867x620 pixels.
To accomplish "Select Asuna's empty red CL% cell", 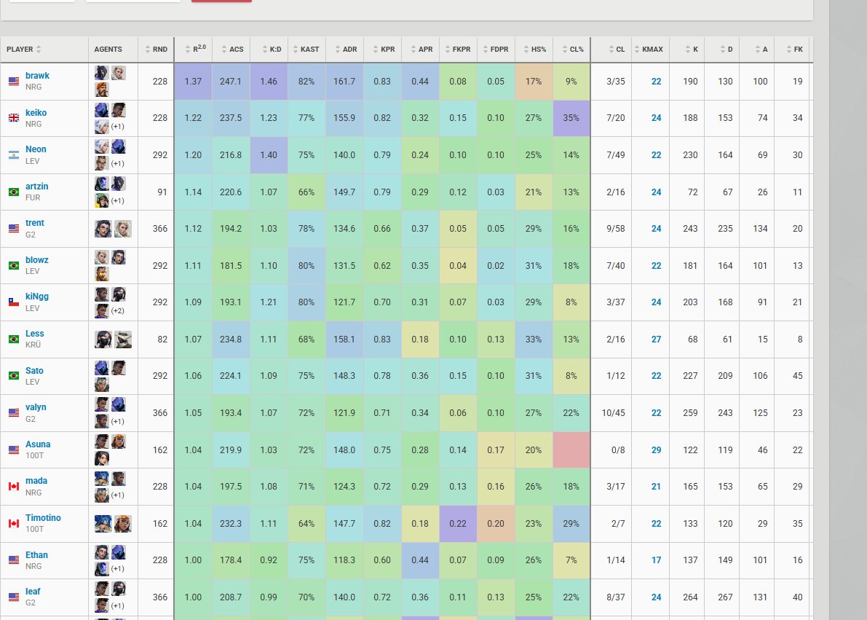I will pos(571,450).
